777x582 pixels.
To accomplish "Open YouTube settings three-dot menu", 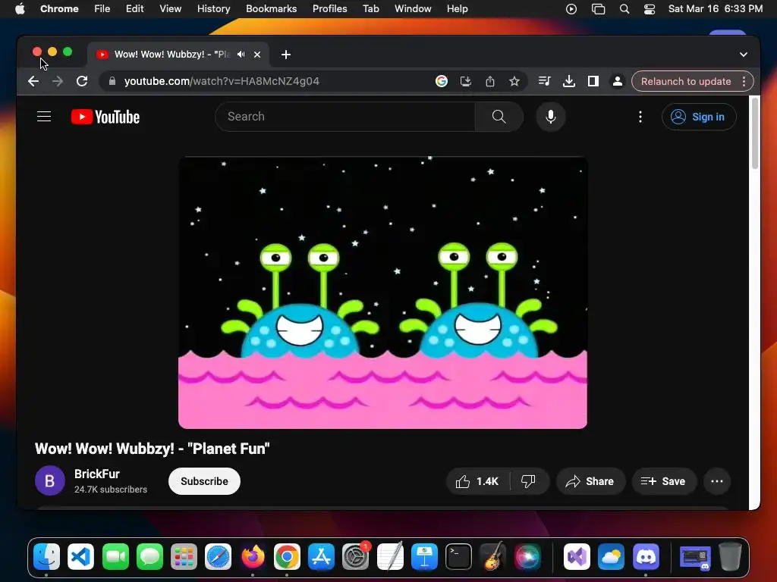I will [640, 117].
